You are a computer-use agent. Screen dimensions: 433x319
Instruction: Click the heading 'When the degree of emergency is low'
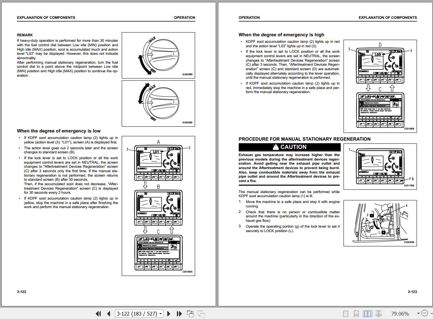tap(59, 131)
